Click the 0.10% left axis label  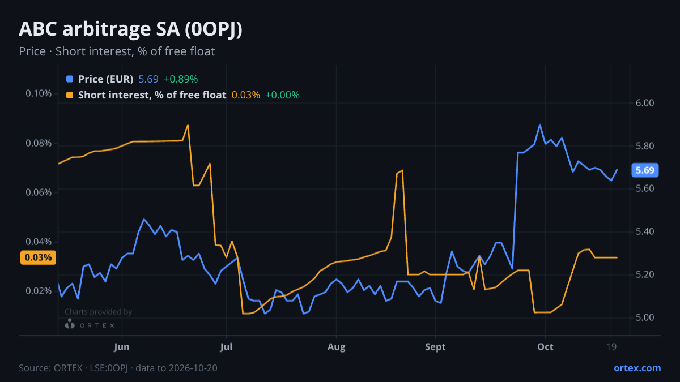click(39, 93)
